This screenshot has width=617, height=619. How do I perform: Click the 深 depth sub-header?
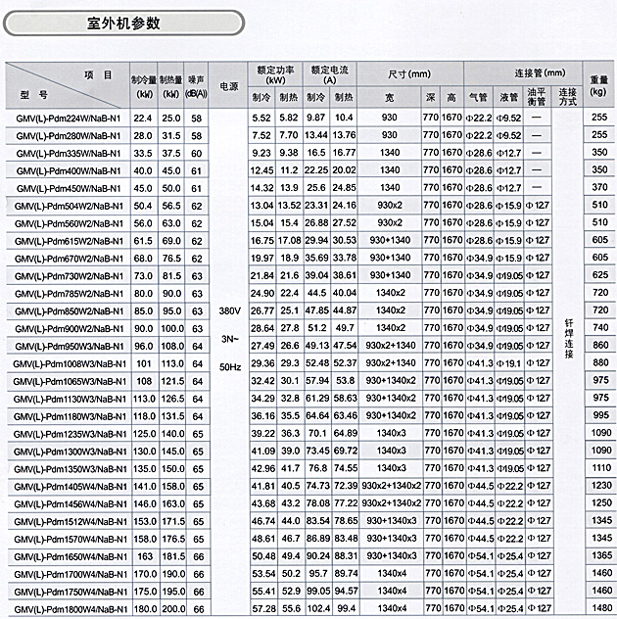point(430,98)
